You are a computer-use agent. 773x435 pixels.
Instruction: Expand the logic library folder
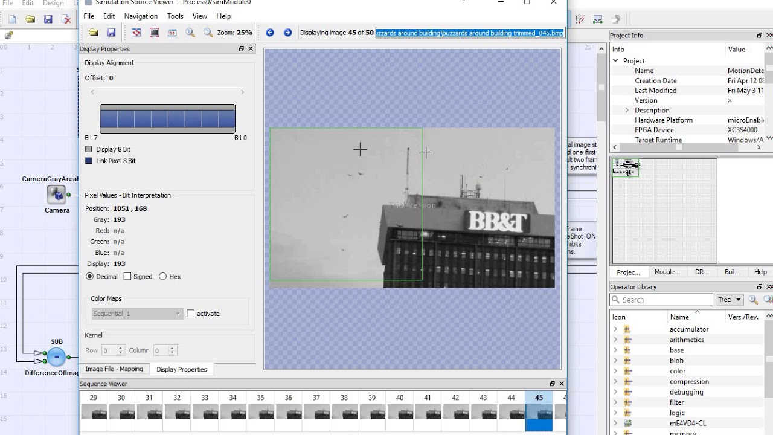click(x=615, y=413)
